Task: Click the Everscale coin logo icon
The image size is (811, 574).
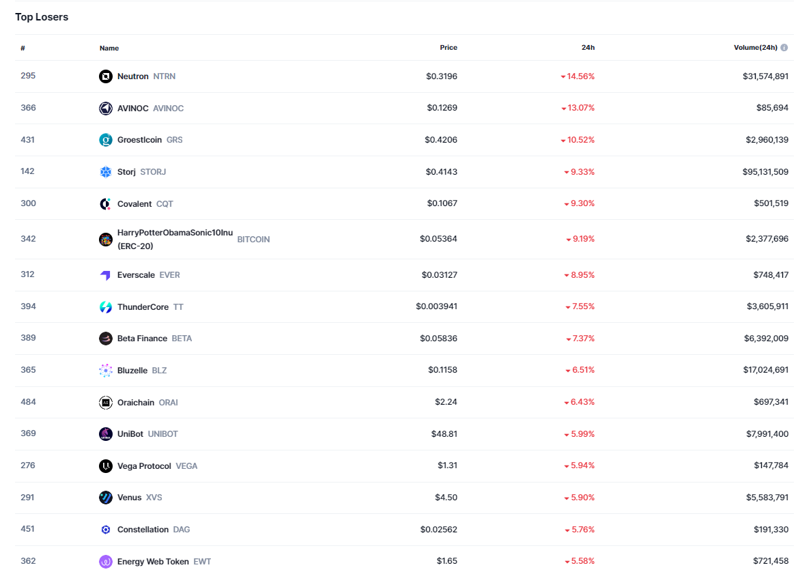Action: click(105, 275)
